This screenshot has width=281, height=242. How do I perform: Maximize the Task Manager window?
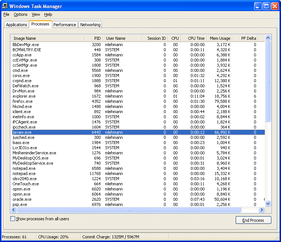pyautogui.click(x=266, y=6)
